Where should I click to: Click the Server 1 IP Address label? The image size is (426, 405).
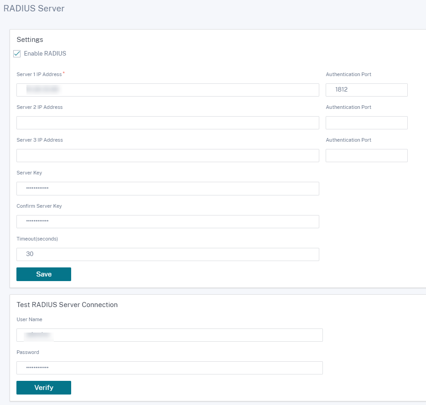(x=39, y=74)
